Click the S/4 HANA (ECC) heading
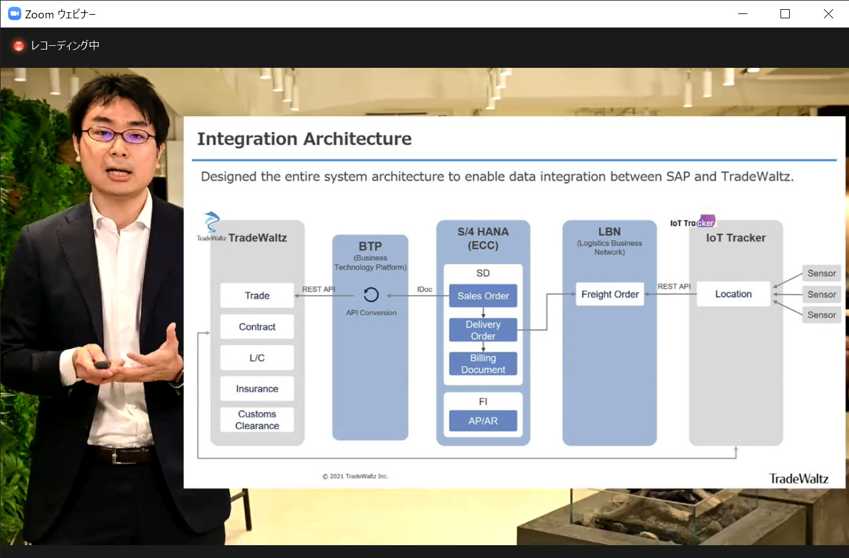The width and height of the screenshot is (849, 558). pos(483,238)
